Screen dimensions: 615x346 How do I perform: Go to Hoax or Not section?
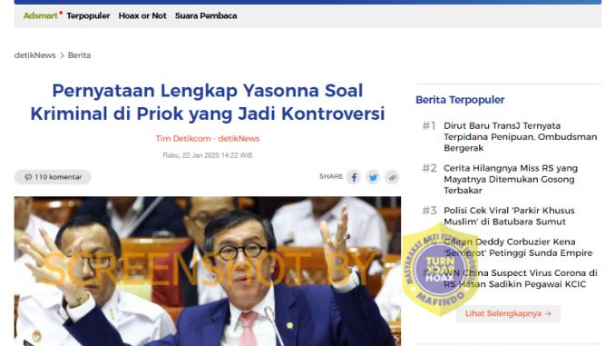coord(142,15)
